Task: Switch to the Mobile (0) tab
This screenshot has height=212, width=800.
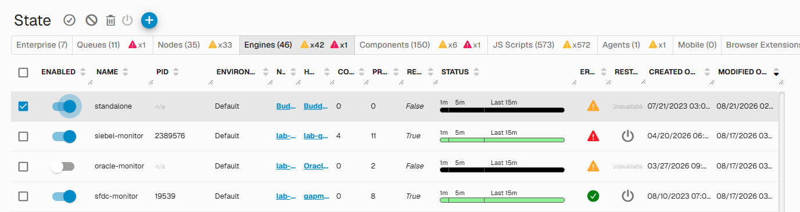Action: pos(697,45)
